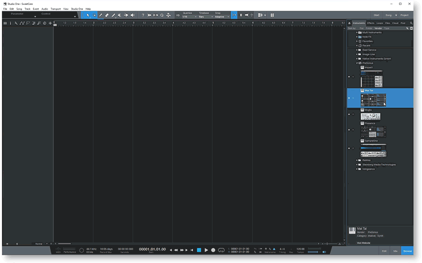Click the Fast Forward transport button
Viewport: 422px width, 263px height.
click(x=182, y=250)
